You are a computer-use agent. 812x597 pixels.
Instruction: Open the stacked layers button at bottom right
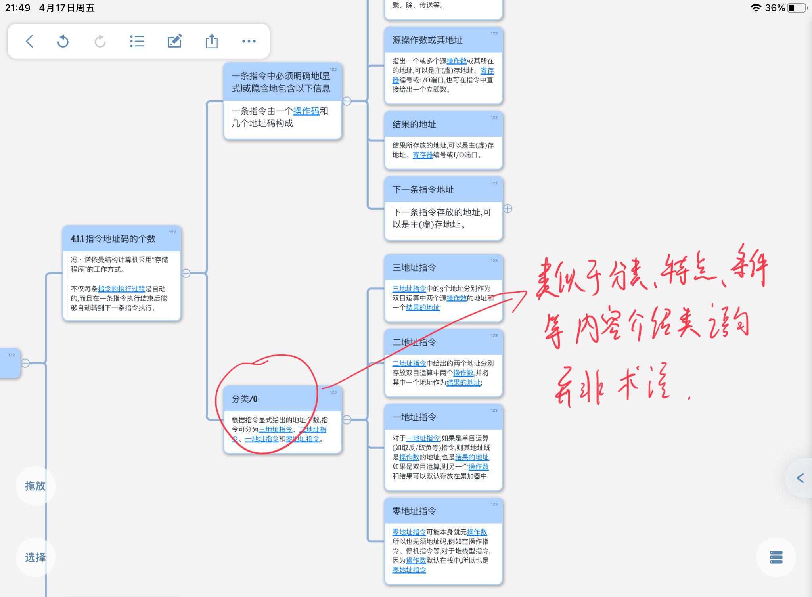click(x=776, y=557)
